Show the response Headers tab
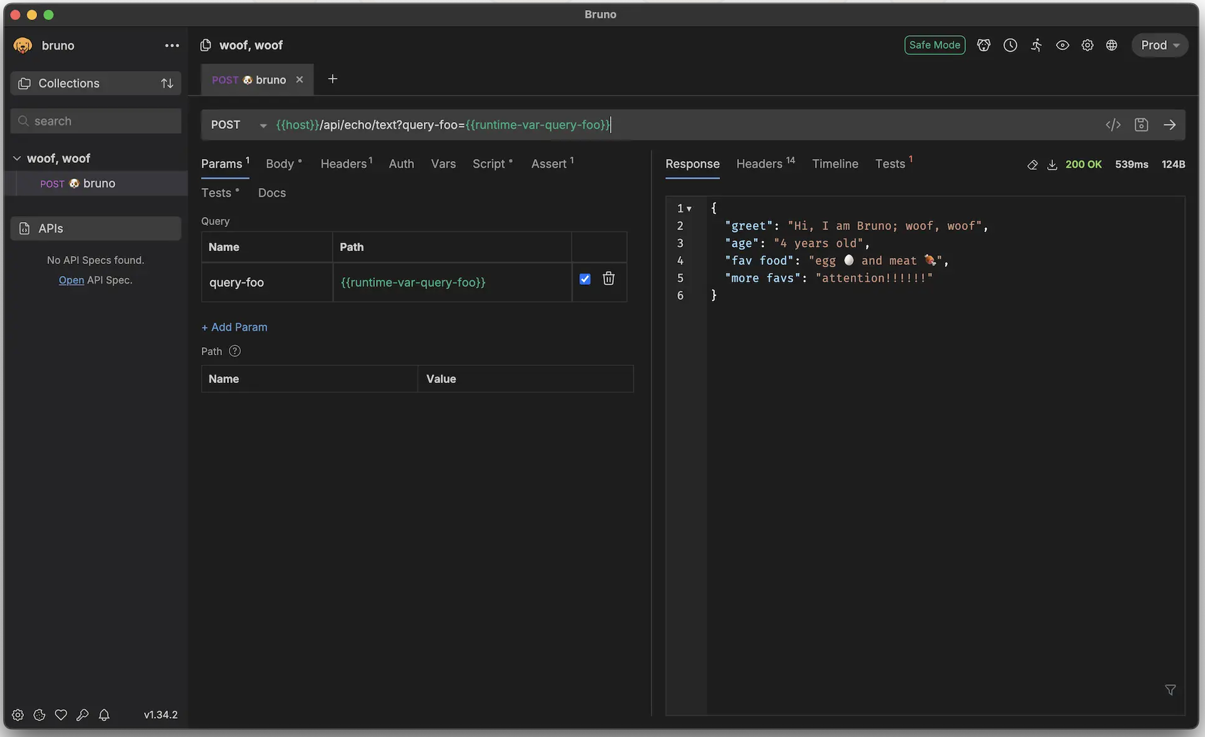 [765, 163]
